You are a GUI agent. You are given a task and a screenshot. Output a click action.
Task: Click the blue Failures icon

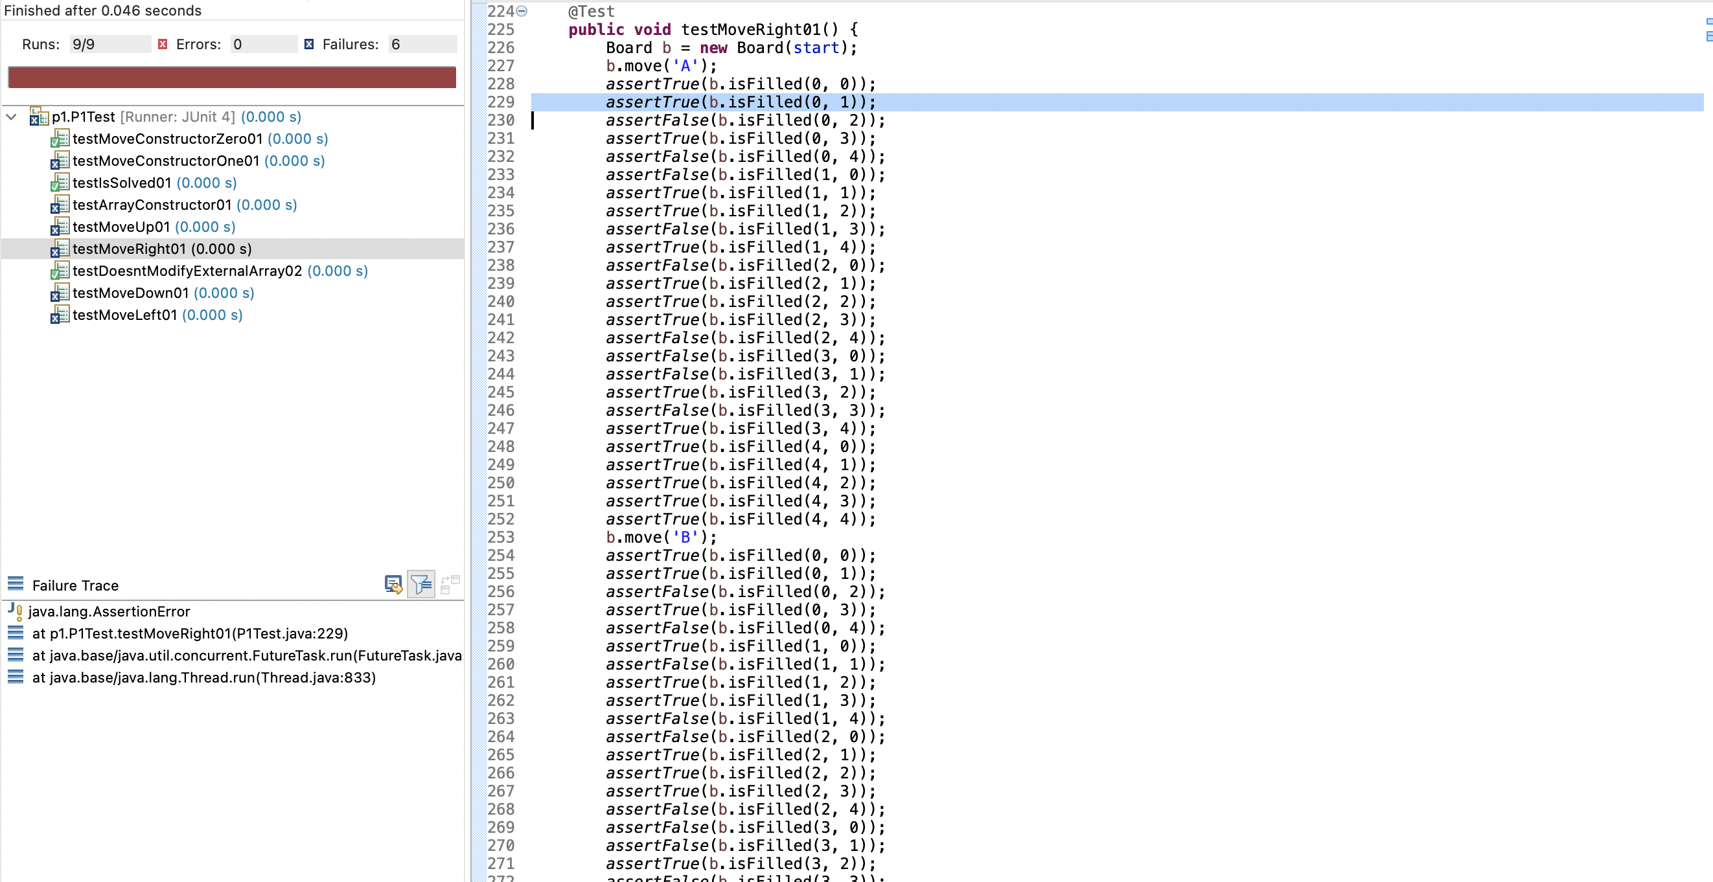coord(308,45)
